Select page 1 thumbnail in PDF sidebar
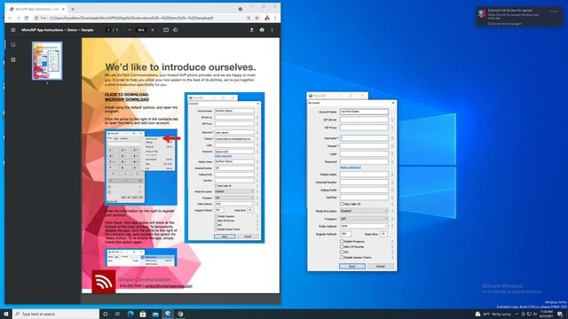This screenshot has height=319, width=568. (47, 61)
